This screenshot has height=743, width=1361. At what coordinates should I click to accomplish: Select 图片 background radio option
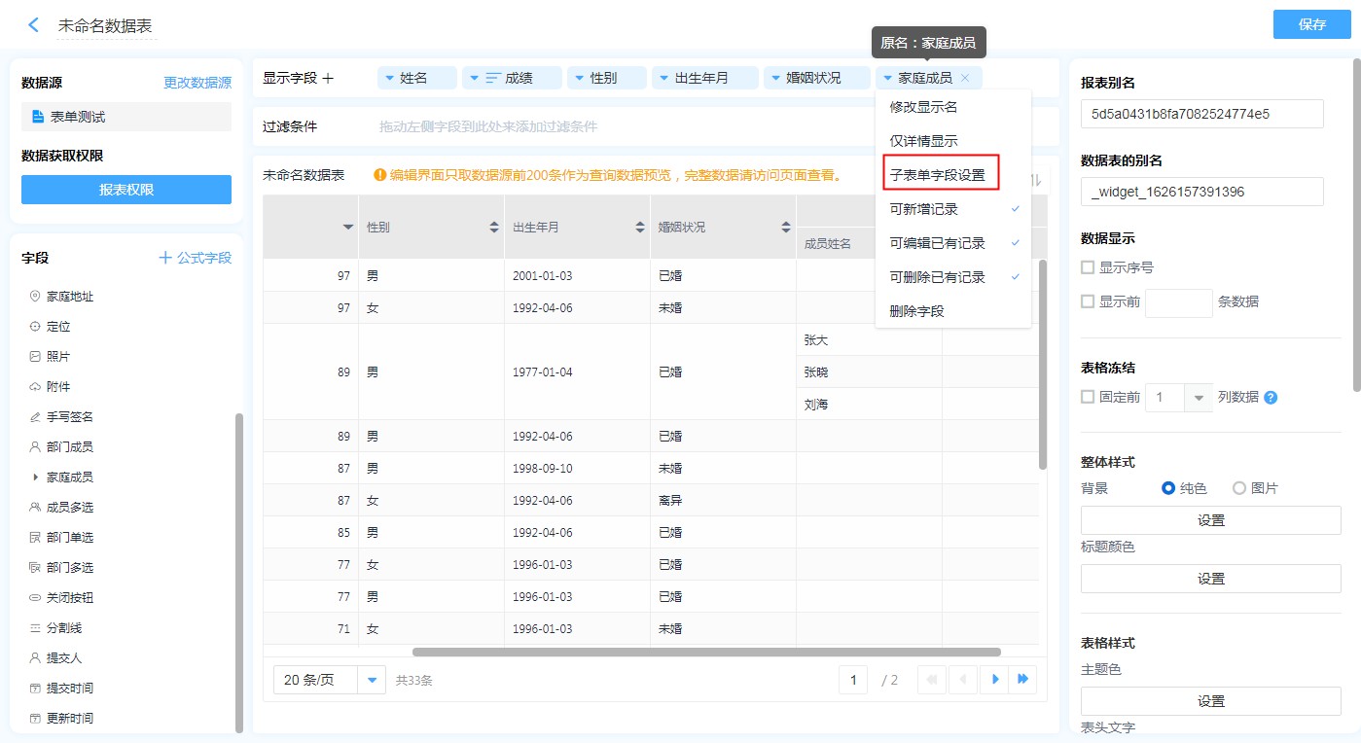click(1239, 488)
